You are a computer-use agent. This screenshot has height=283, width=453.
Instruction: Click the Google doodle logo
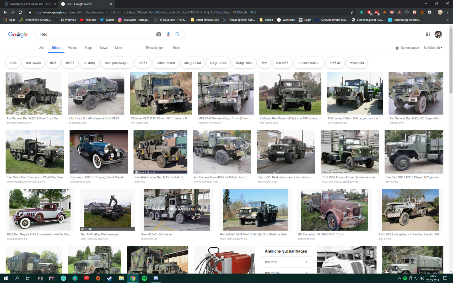click(18, 34)
